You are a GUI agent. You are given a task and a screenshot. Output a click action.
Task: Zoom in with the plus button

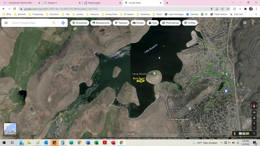click(x=254, y=123)
